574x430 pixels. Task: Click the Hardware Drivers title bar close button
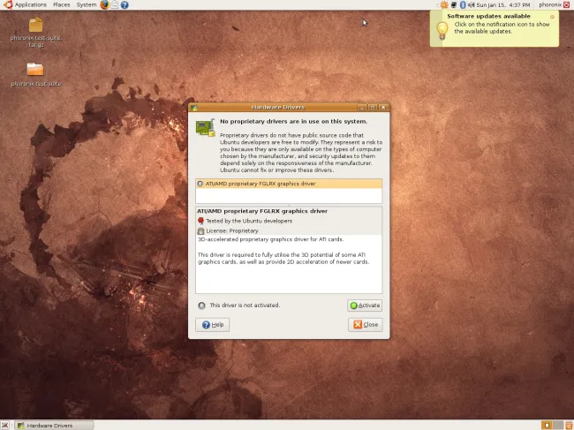coord(383,107)
